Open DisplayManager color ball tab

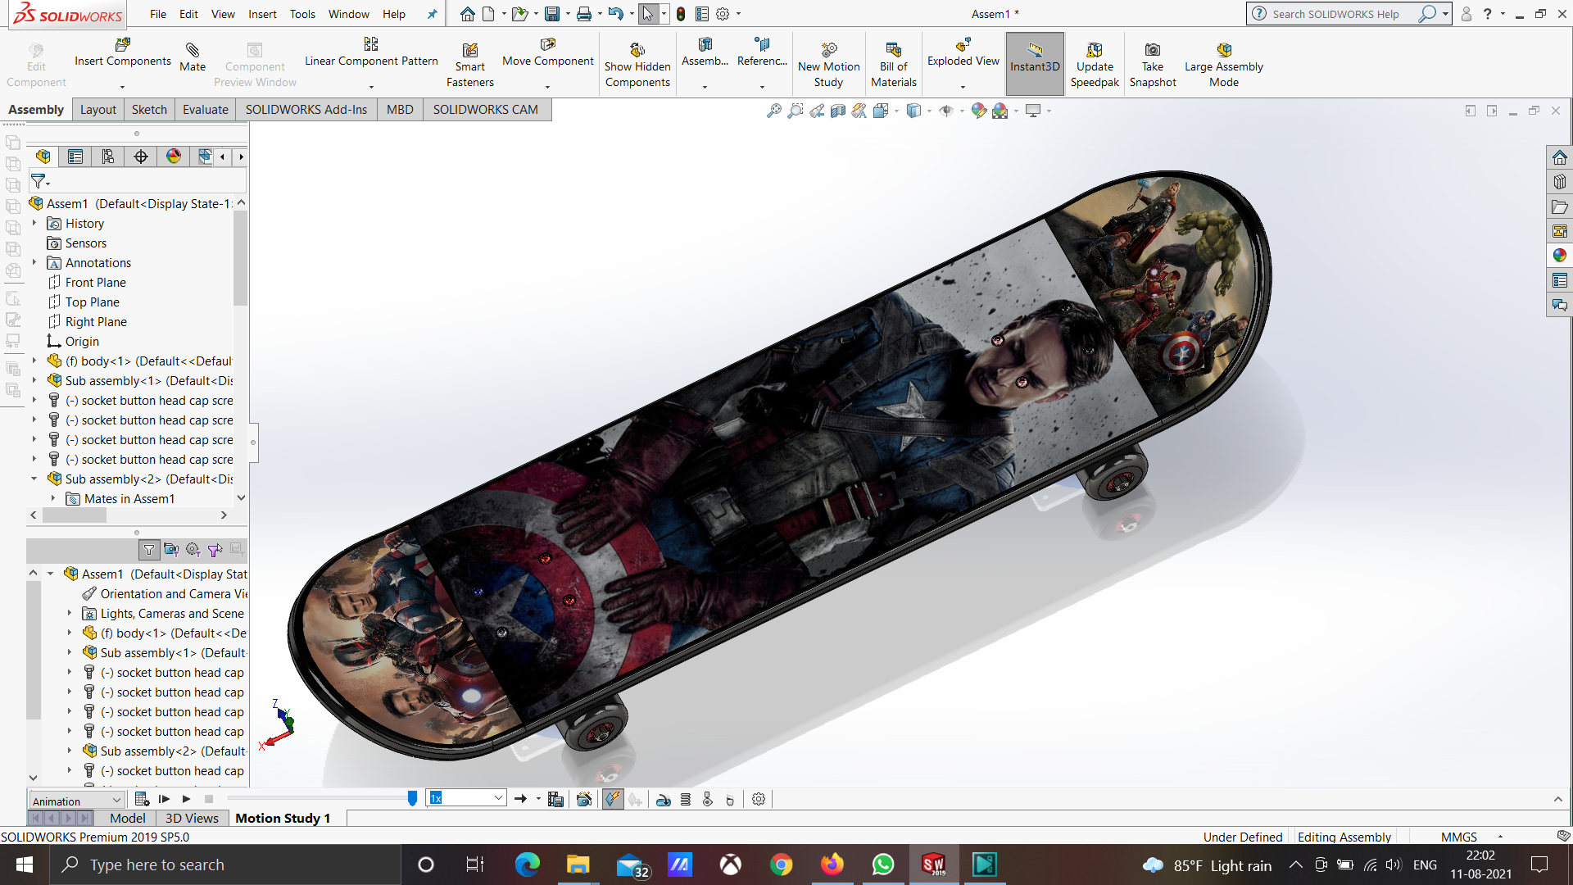coord(174,157)
